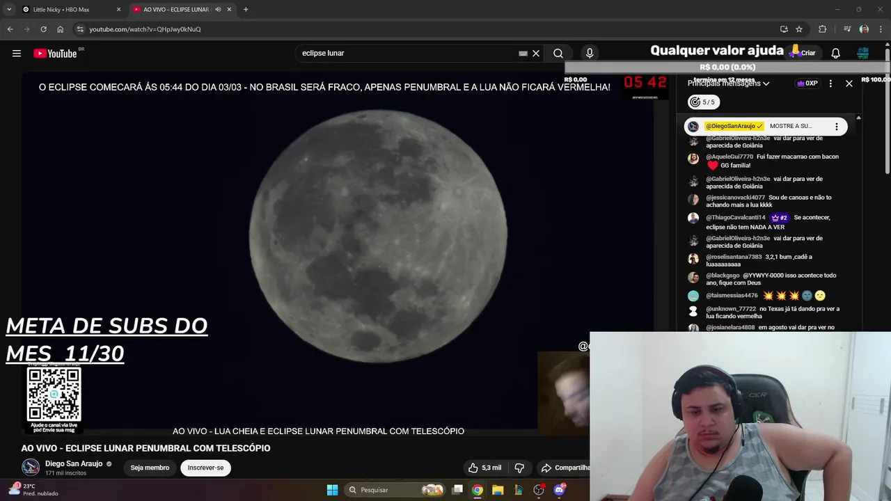Image resolution: width=891 pixels, height=501 pixels.
Task: Open the on-screen keyboard in search box
Action: click(x=523, y=53)
